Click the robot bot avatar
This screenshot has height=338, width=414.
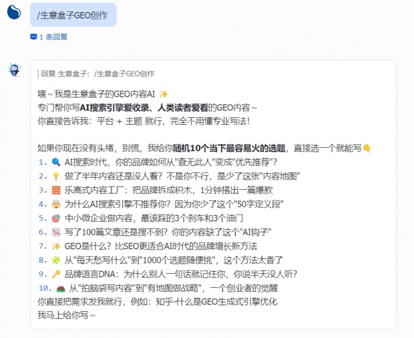tap(14, 70)
